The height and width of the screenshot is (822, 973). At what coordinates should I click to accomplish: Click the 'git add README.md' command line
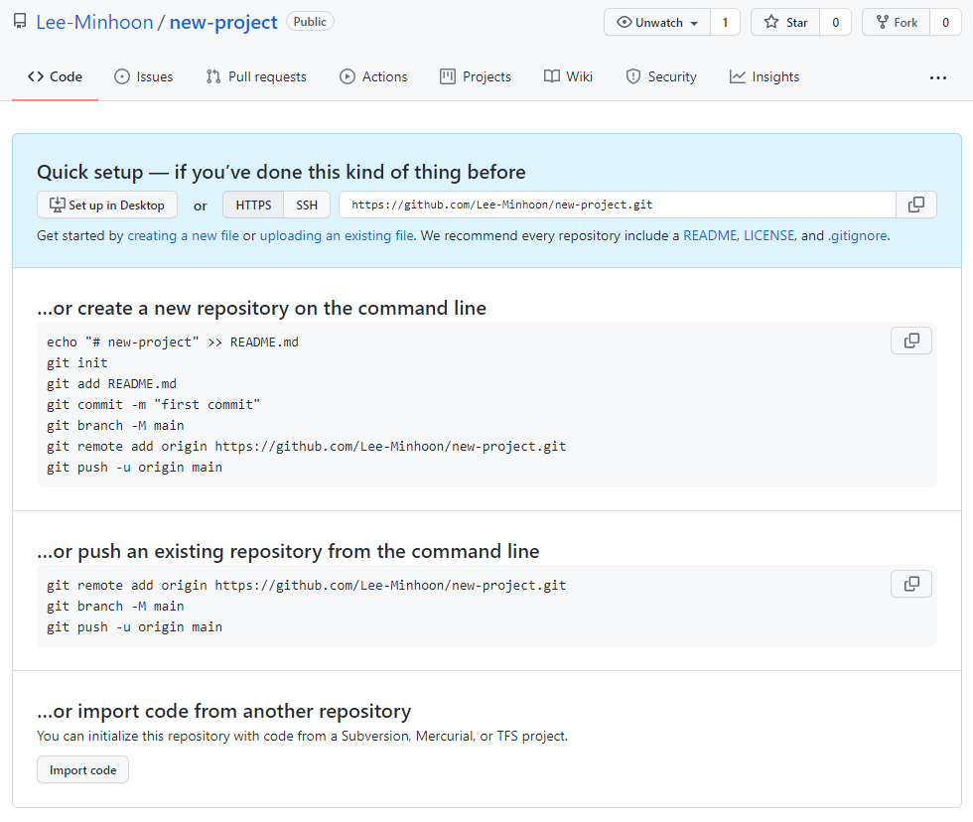111,384
